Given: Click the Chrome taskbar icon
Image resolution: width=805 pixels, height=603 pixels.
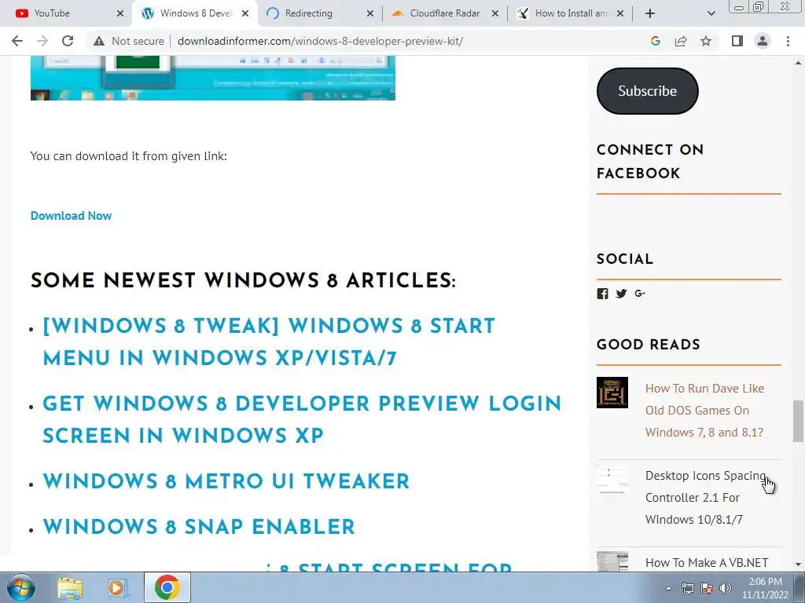Looking at the screenshot, I should click(167, 587).
